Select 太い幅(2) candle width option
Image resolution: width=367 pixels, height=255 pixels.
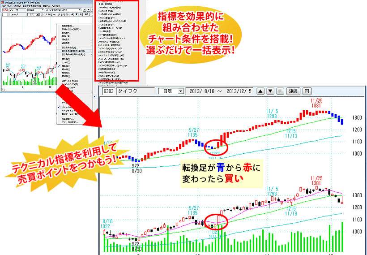pyautogui.click(x=66, y=62)
